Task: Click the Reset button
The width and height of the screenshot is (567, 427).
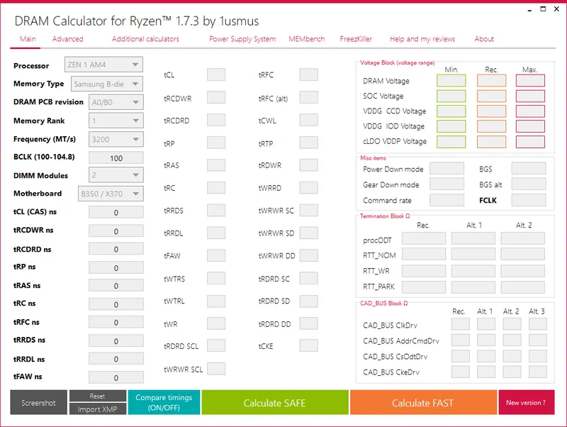Action: pyautogui.click(x=98, y=396)
